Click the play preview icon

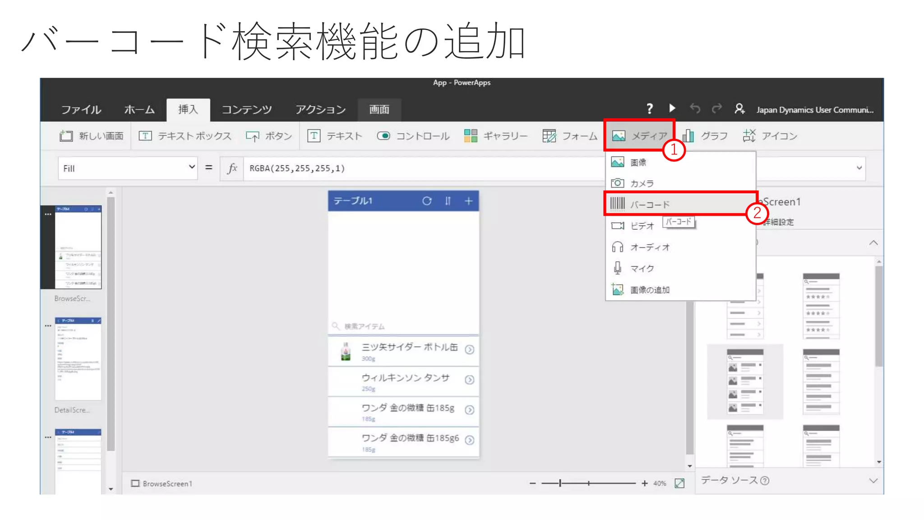pos(672,108)
